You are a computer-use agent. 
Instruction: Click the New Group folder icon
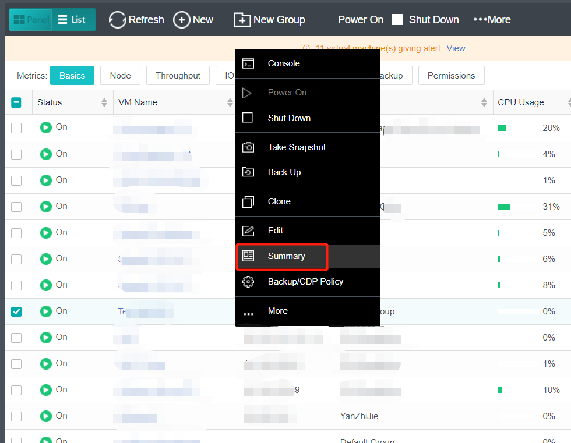[242, 20]
